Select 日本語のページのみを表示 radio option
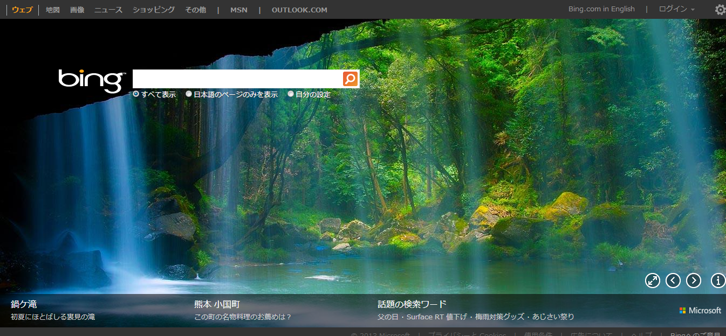726x336 pixels. pyautogui.click(x=189, y=94)
